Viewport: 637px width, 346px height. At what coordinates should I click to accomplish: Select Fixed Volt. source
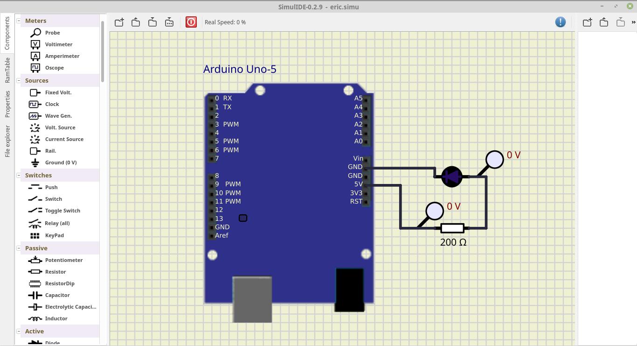click(58, 92)
